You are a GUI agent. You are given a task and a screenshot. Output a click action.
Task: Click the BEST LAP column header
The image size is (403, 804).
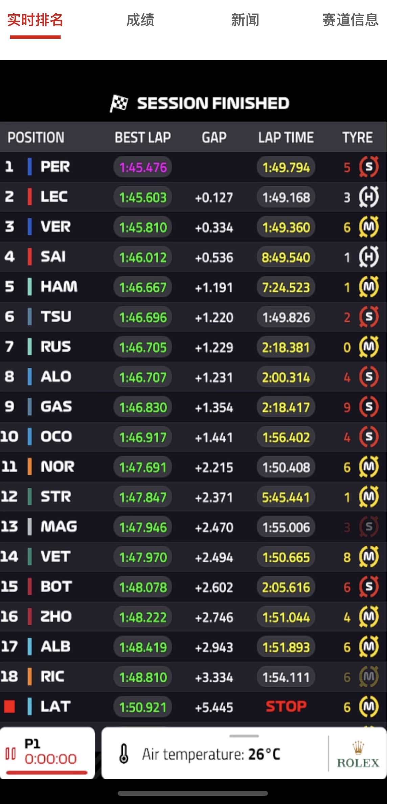click(x=143, y=137)
